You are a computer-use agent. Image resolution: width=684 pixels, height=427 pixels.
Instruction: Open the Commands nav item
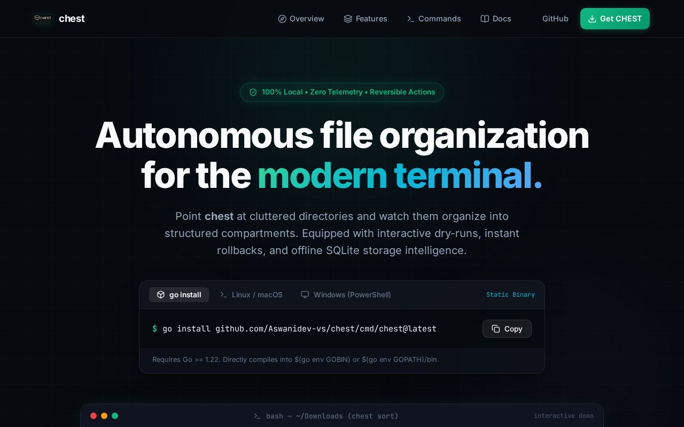[x=433, y=19]
